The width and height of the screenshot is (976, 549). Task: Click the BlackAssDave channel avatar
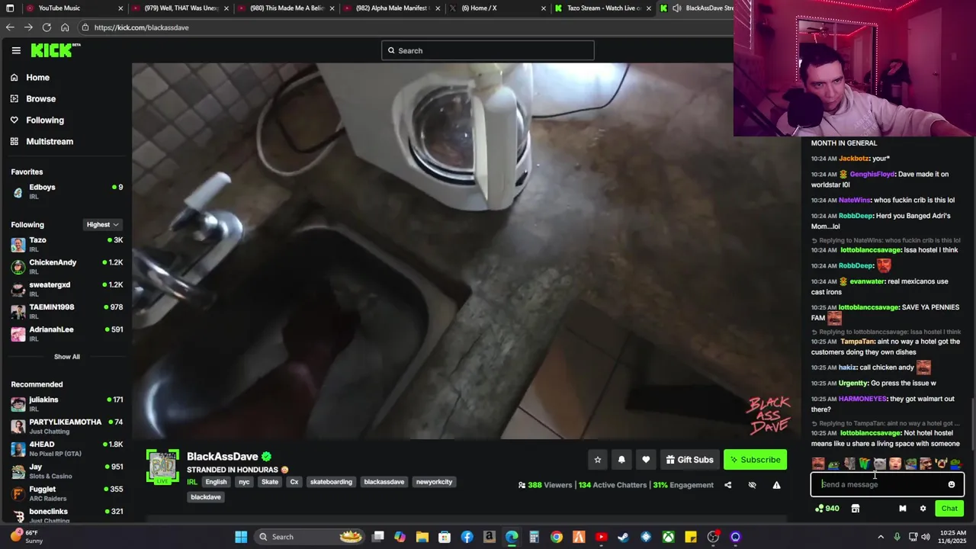(x=162, y=466)
